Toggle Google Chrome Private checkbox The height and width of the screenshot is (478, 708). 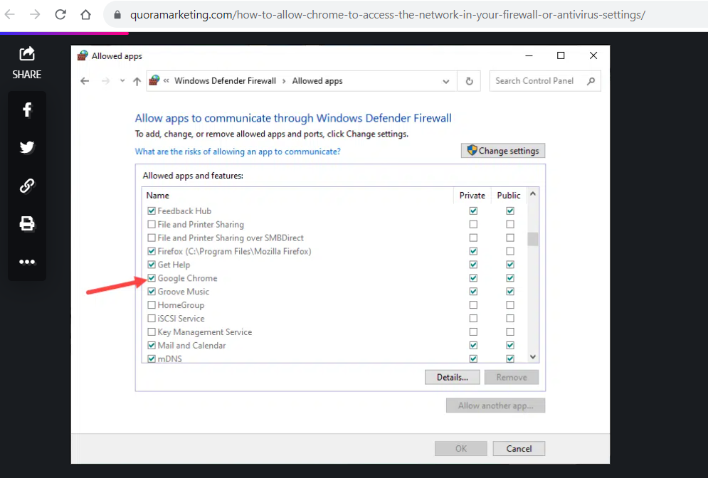pos(473,278)
